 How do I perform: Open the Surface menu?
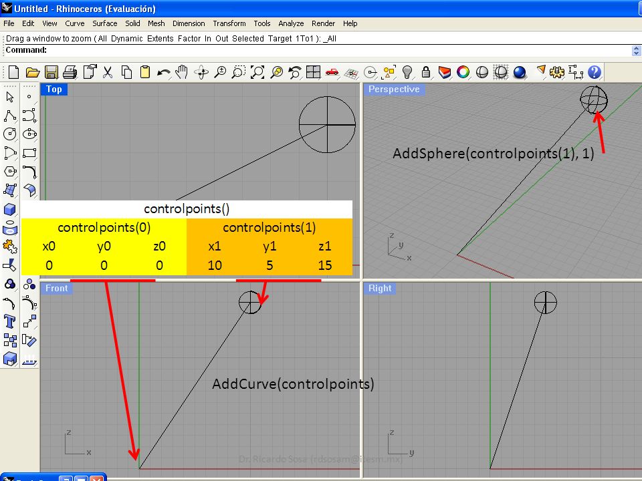(105, 24)
